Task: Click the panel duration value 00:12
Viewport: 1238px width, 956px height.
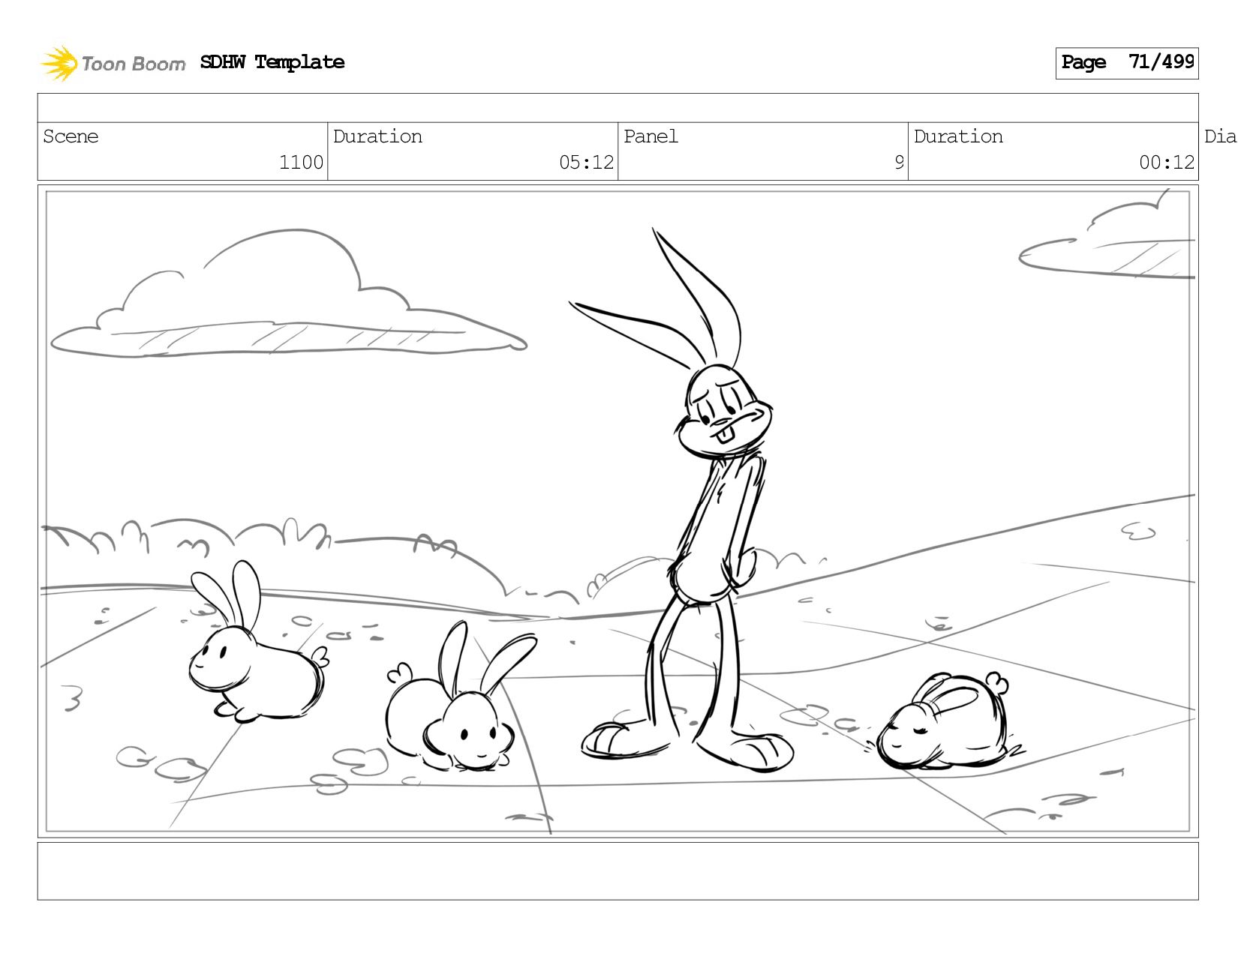Action: click(x=1167, y=163)
